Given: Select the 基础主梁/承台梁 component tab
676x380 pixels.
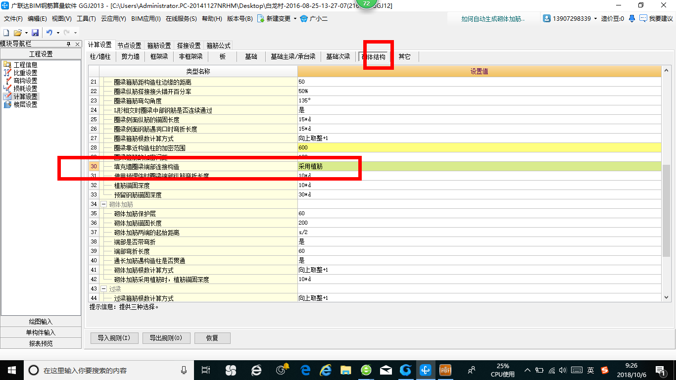Looking at the screenshot, I should (x=293, y=56).
